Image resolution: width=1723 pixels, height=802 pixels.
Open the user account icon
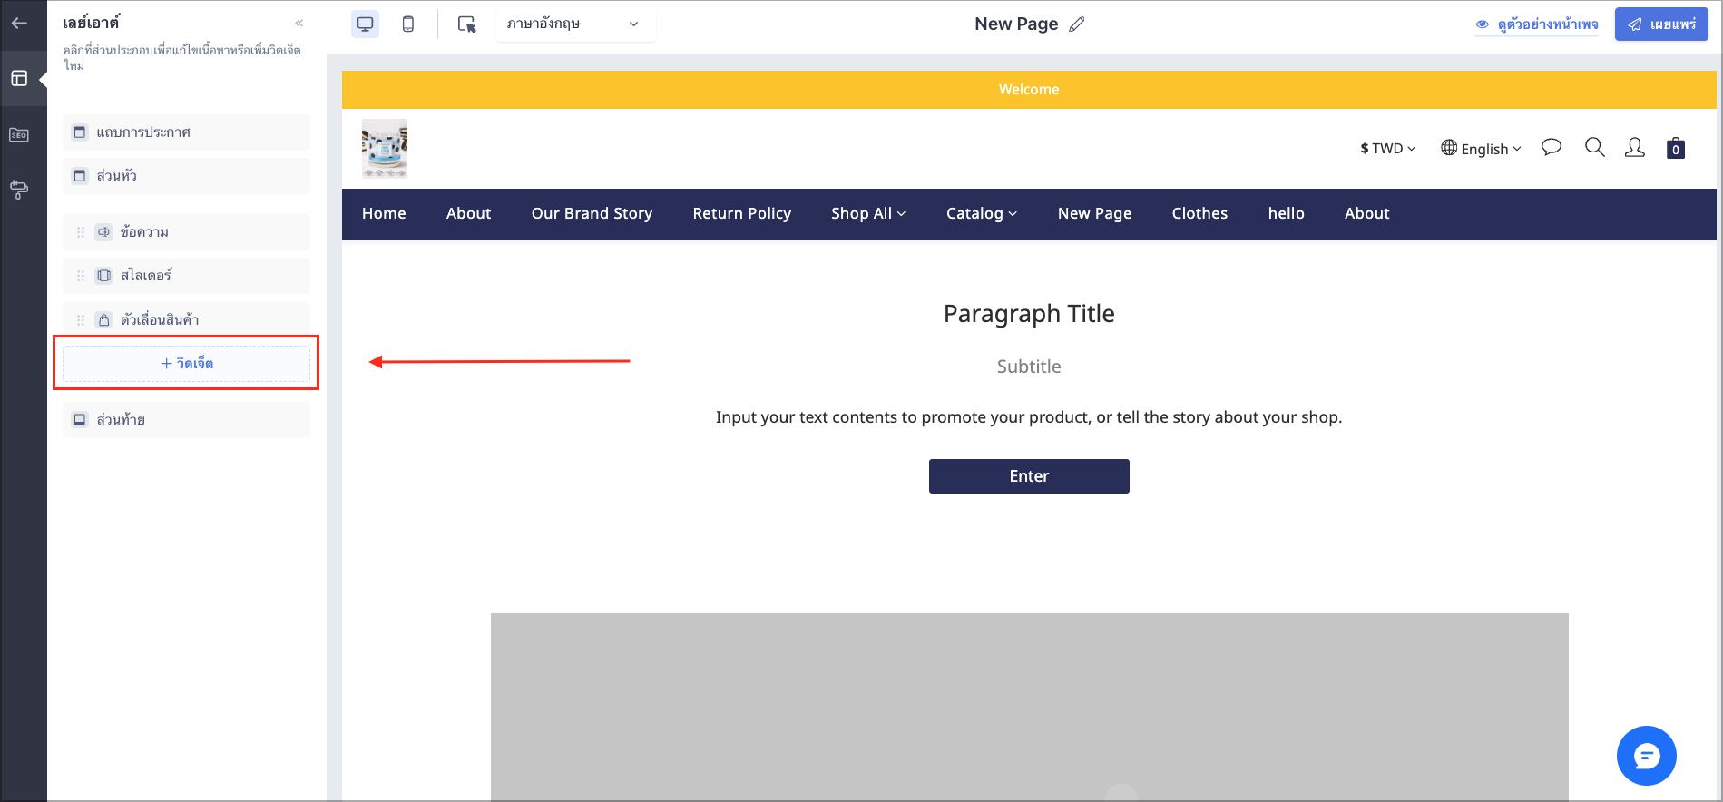(1634, 147)
